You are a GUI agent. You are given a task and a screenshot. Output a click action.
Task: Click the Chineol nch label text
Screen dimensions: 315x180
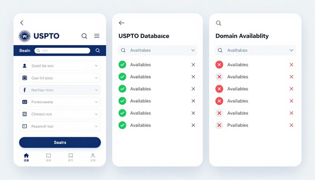42,114
